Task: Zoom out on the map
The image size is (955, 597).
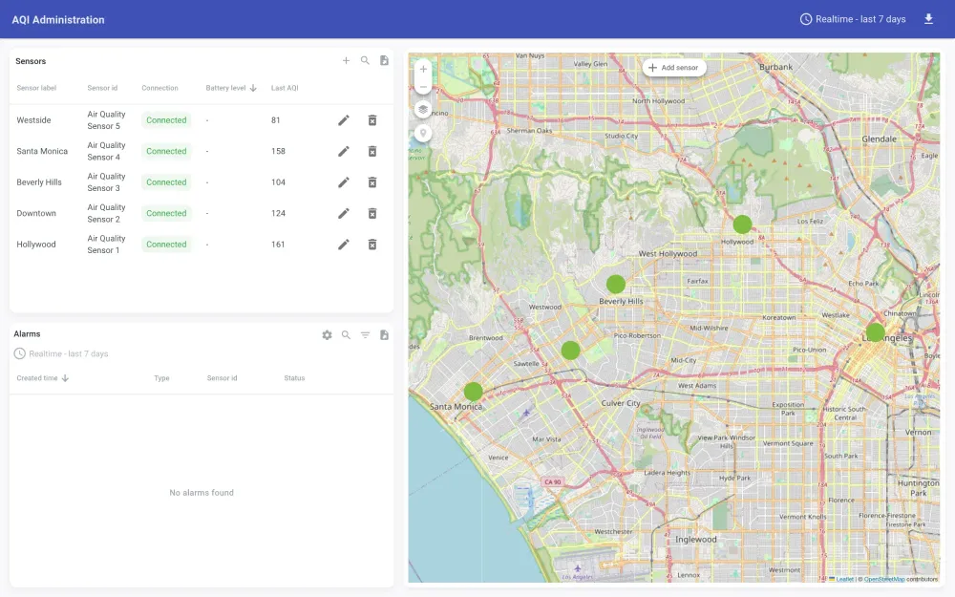Action: point(423,87)
